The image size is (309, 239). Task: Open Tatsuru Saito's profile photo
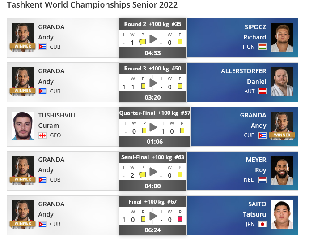[282, 214]
